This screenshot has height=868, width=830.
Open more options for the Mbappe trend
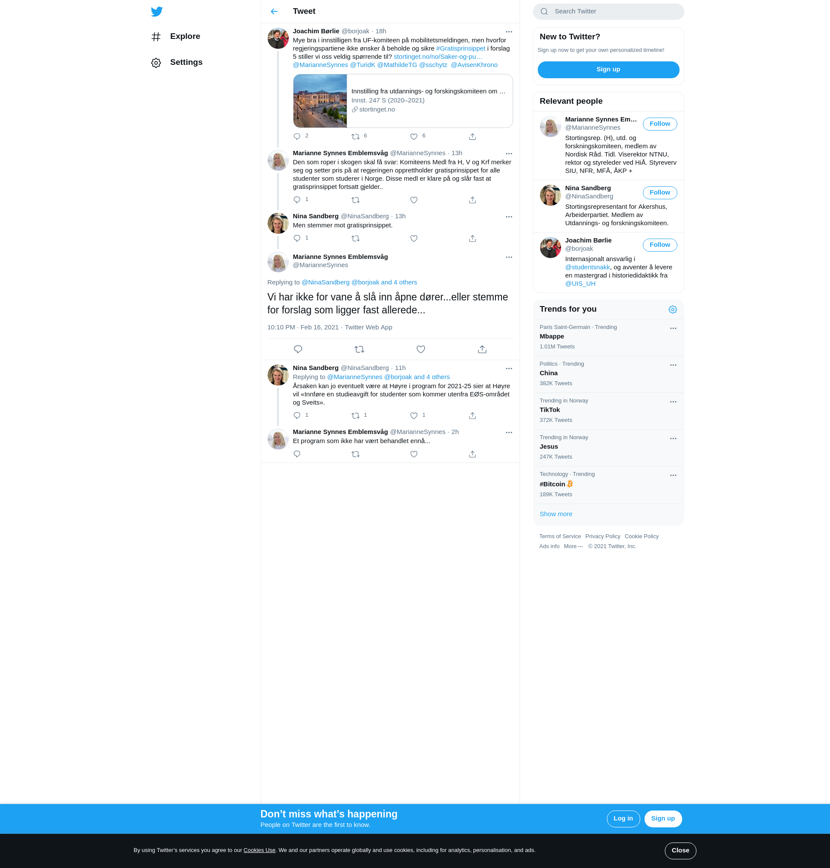point(673,328)
